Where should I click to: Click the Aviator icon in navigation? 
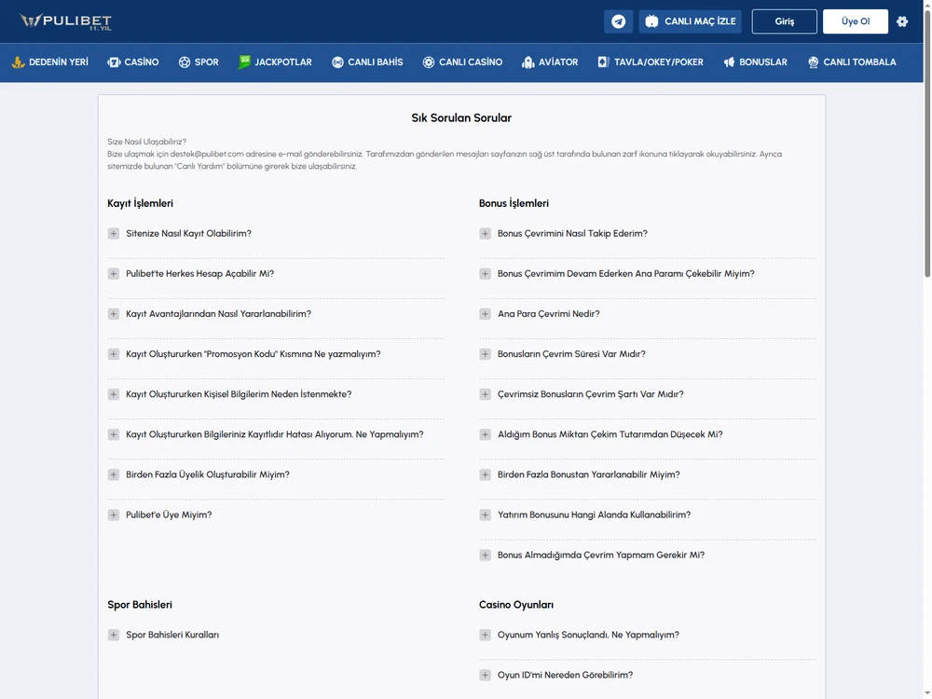point(528,62)
